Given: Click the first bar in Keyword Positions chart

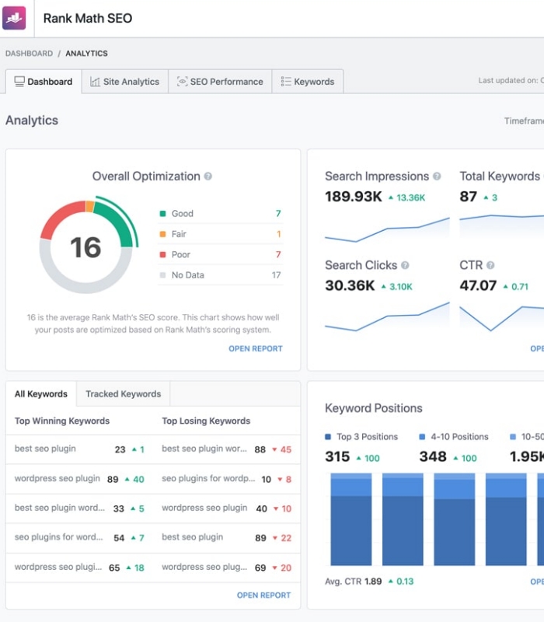Looking at the screenshot, I should click(x=351, y=519).
